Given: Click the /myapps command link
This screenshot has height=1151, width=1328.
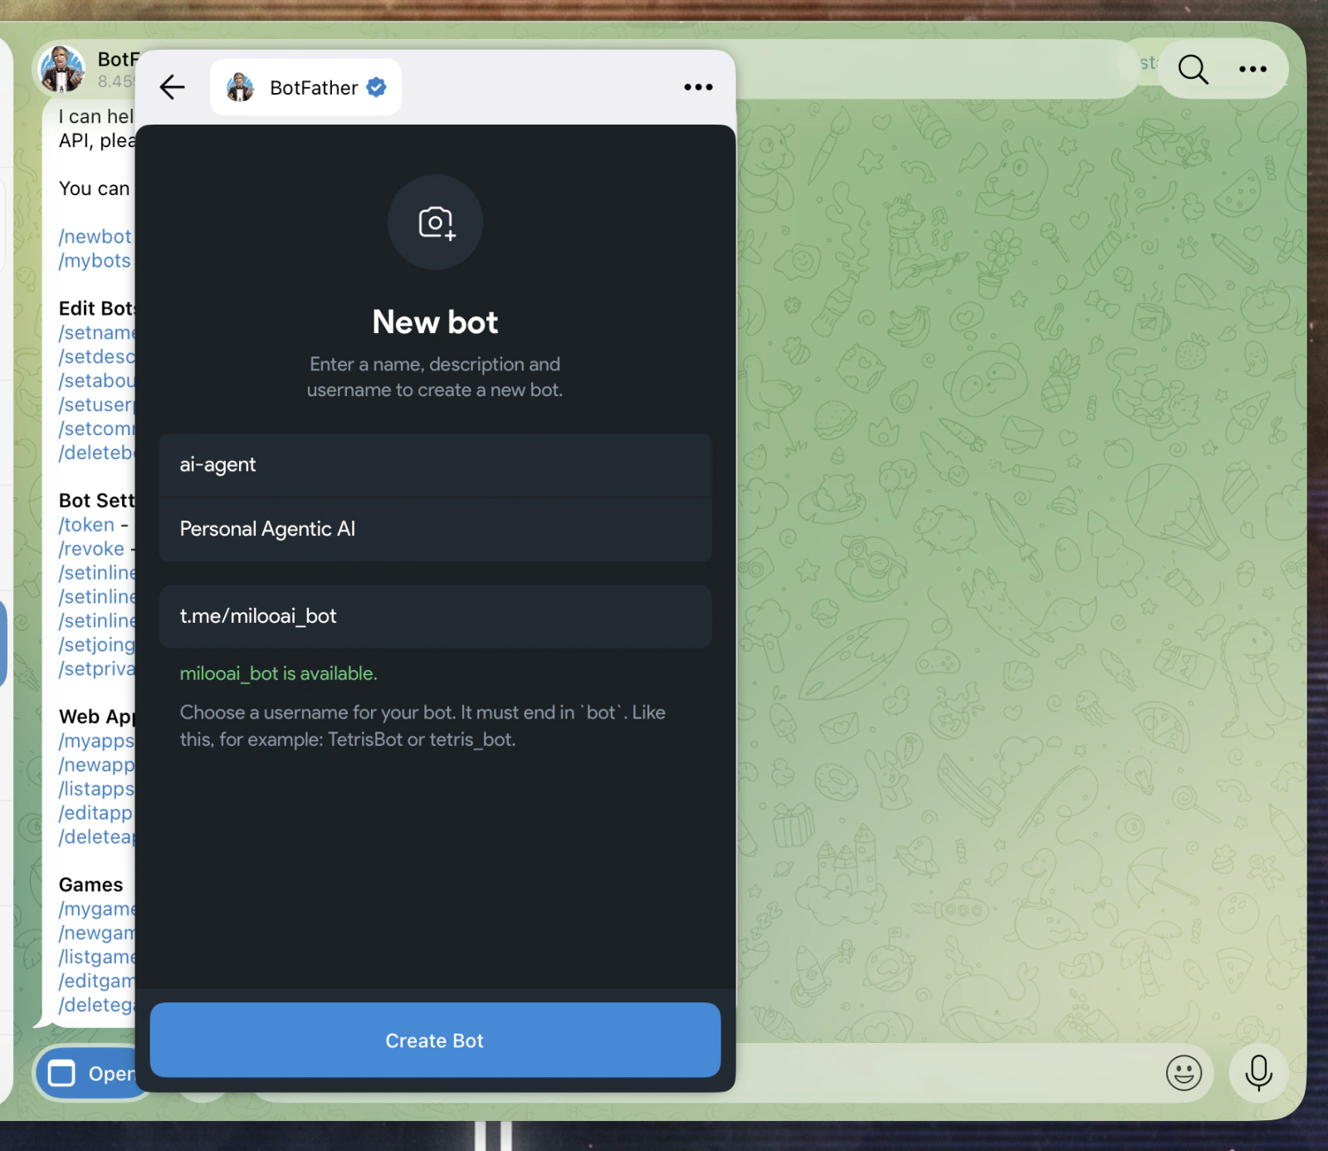Looking at the screenshot, I should coord(96,741).
